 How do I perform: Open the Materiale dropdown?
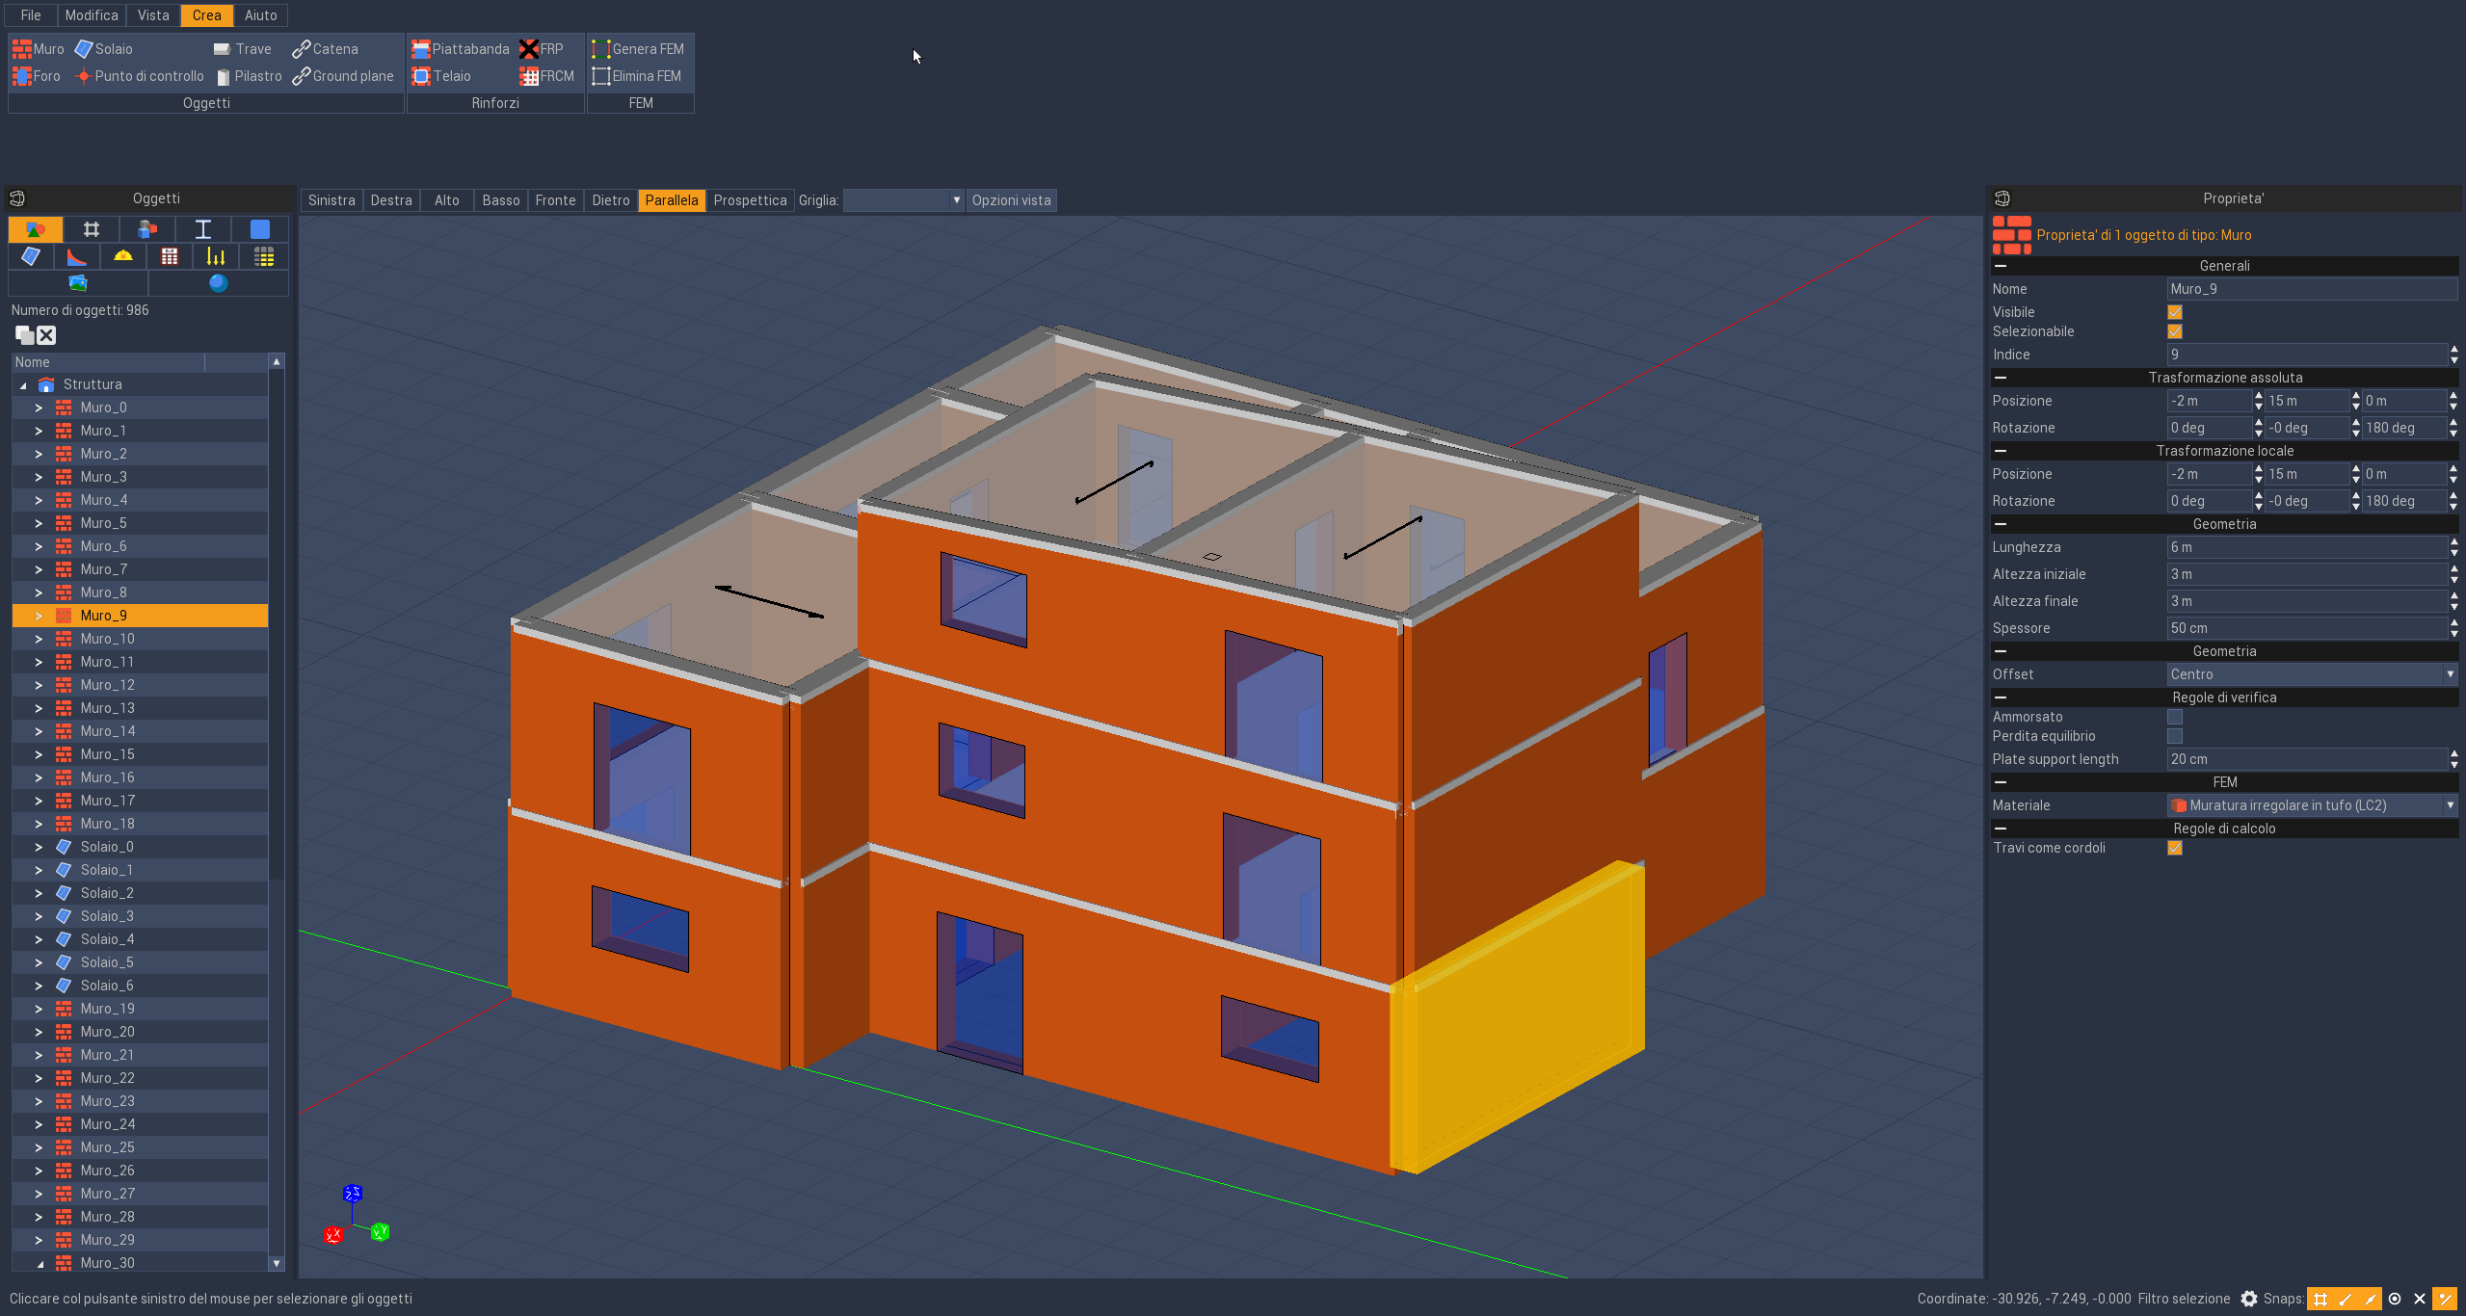point(2311,805)
